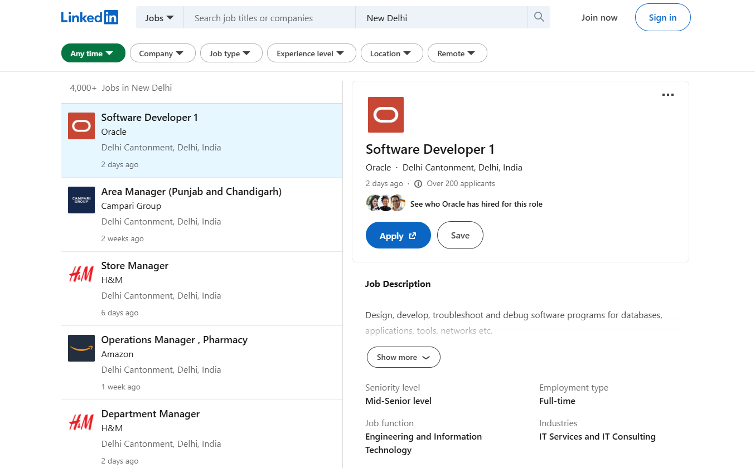Click the Oracle logo in job details
This screenshot has height=468, width=755.
[386, 115]
